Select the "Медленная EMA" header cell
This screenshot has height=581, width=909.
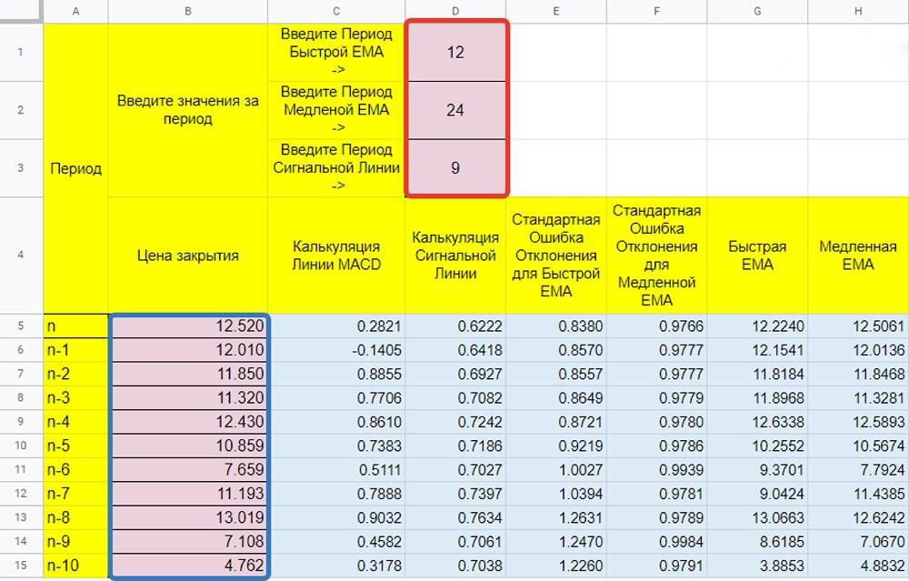(858, 255)
